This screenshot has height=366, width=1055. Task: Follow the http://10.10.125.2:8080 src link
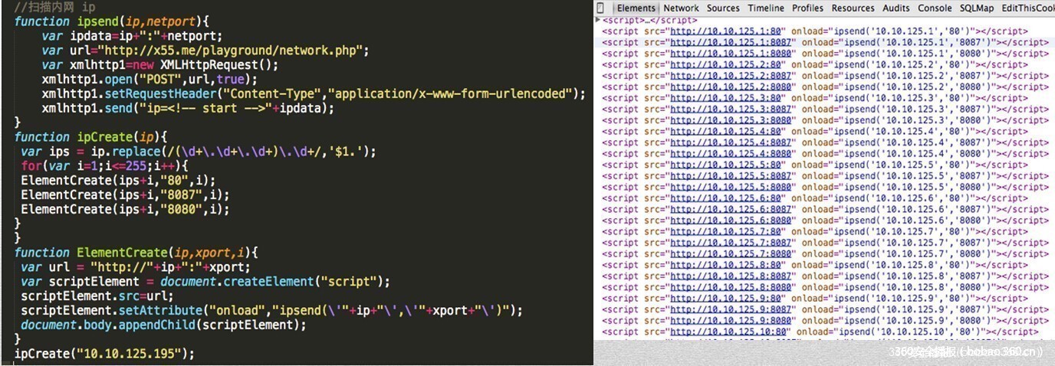(731, 87)
